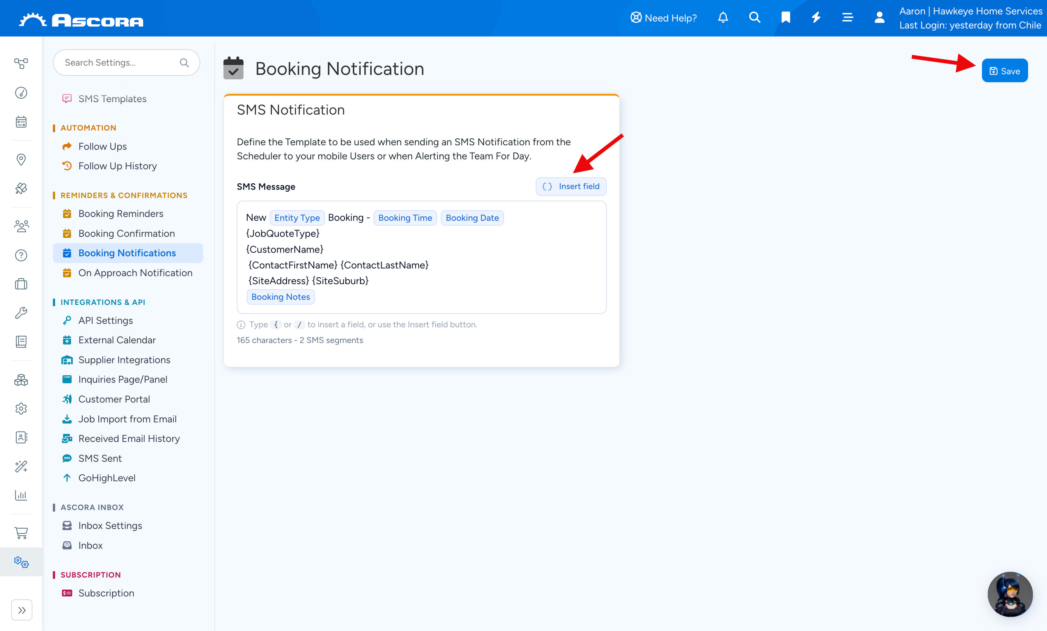The image size is (1047, 631).
Task: Click the Booking Notes field chip
Action: pyautogui.click(x=280, y=297)
